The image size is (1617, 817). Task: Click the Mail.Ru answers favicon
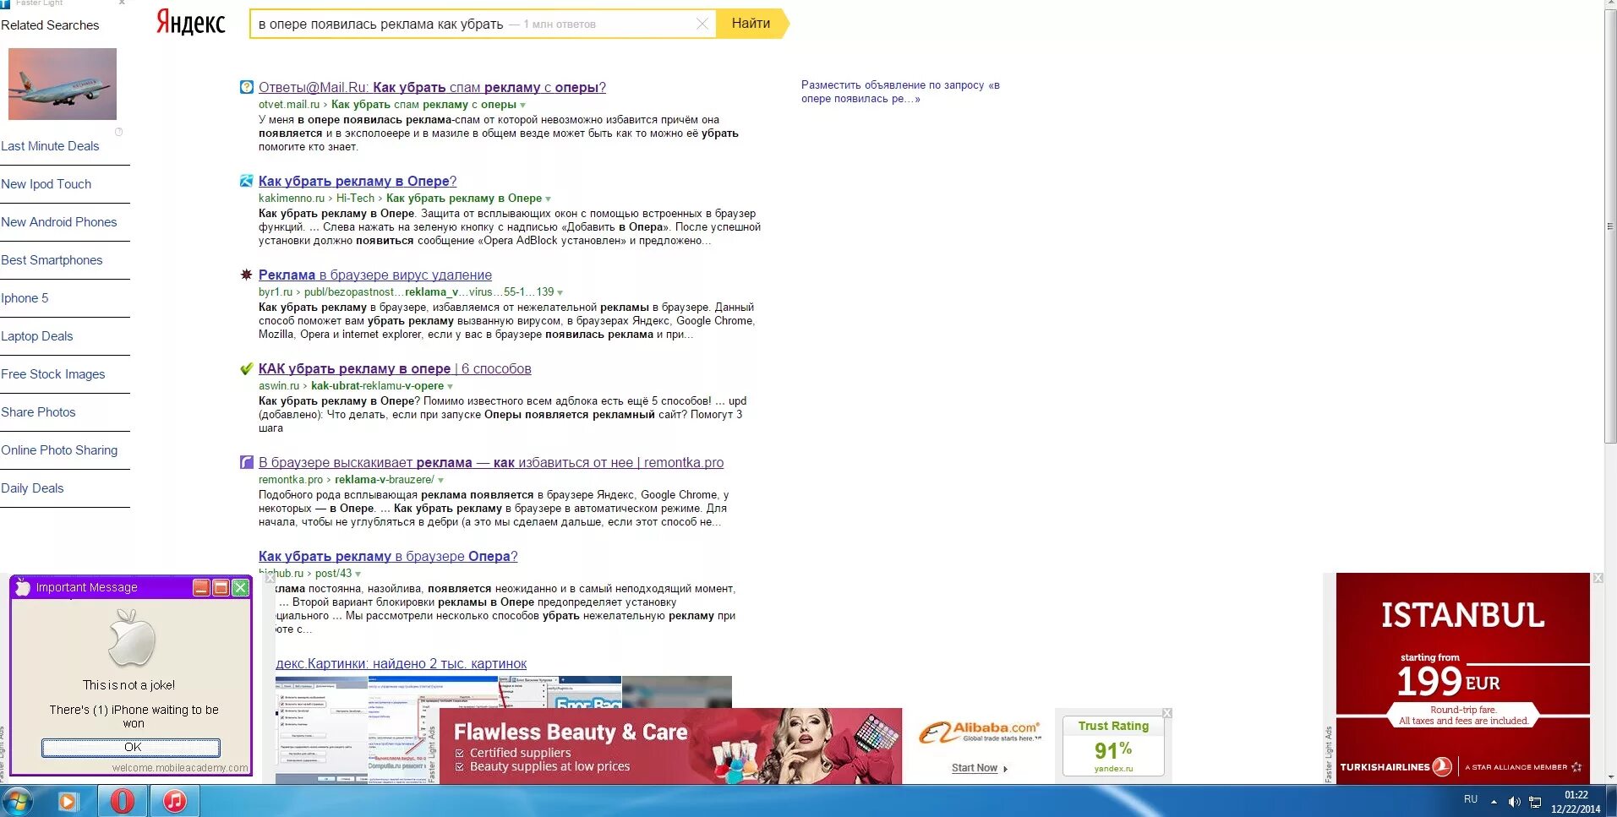pos(247,87)
